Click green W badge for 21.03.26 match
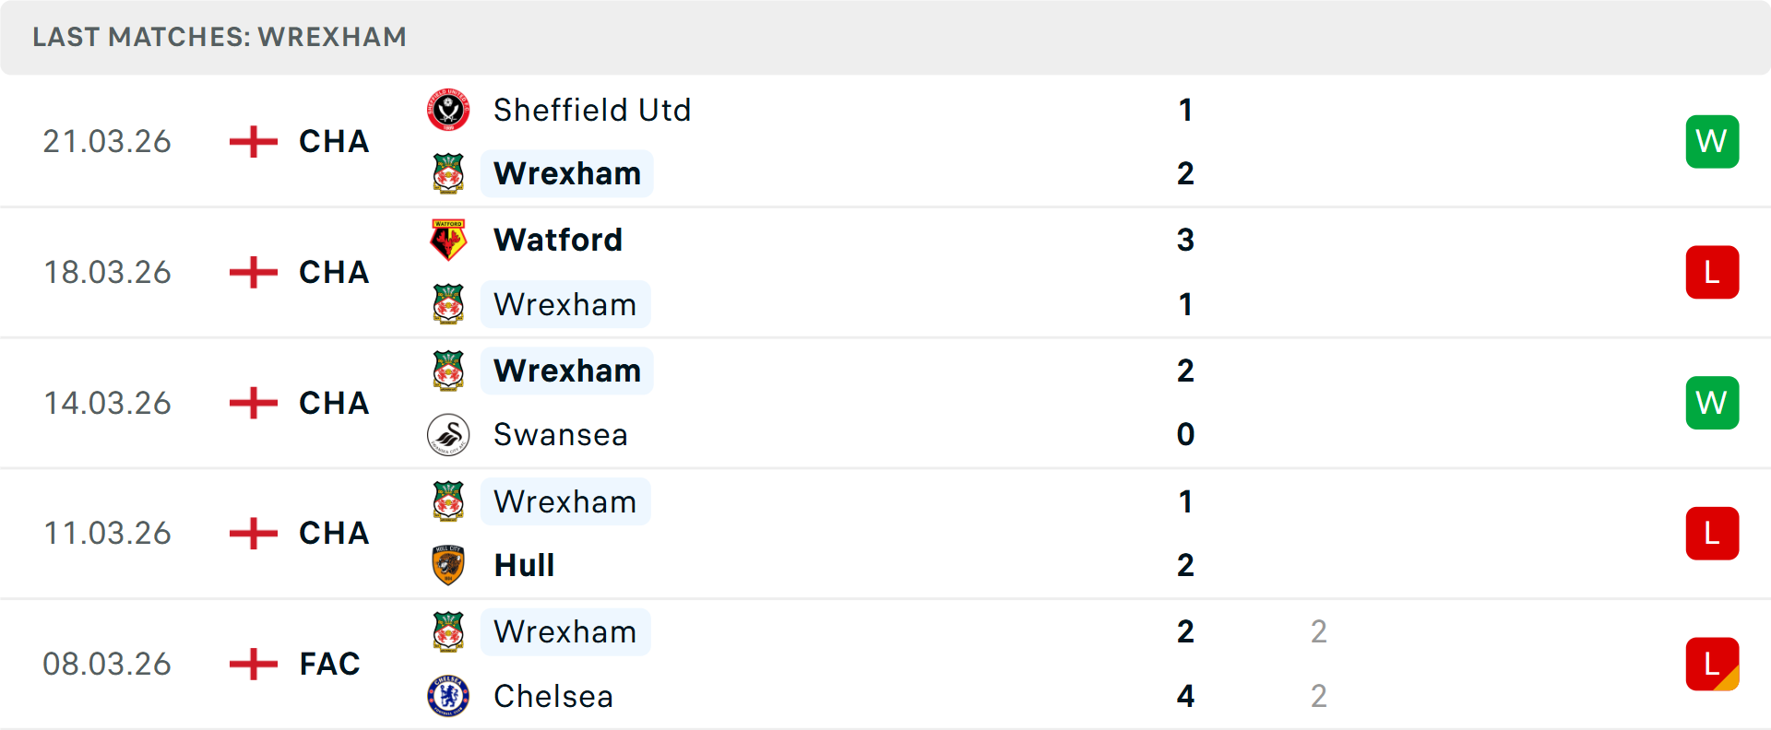 1712,142
